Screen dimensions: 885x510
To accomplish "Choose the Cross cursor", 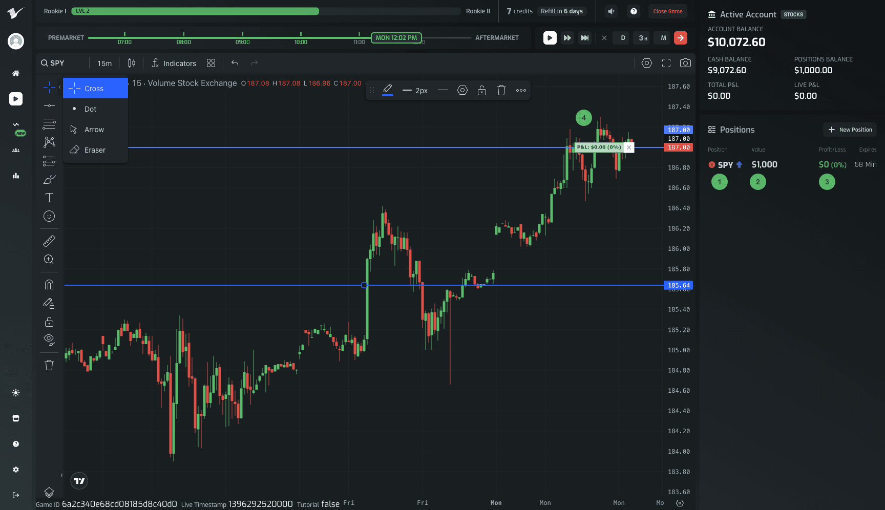I will click(x=95, y=88).
